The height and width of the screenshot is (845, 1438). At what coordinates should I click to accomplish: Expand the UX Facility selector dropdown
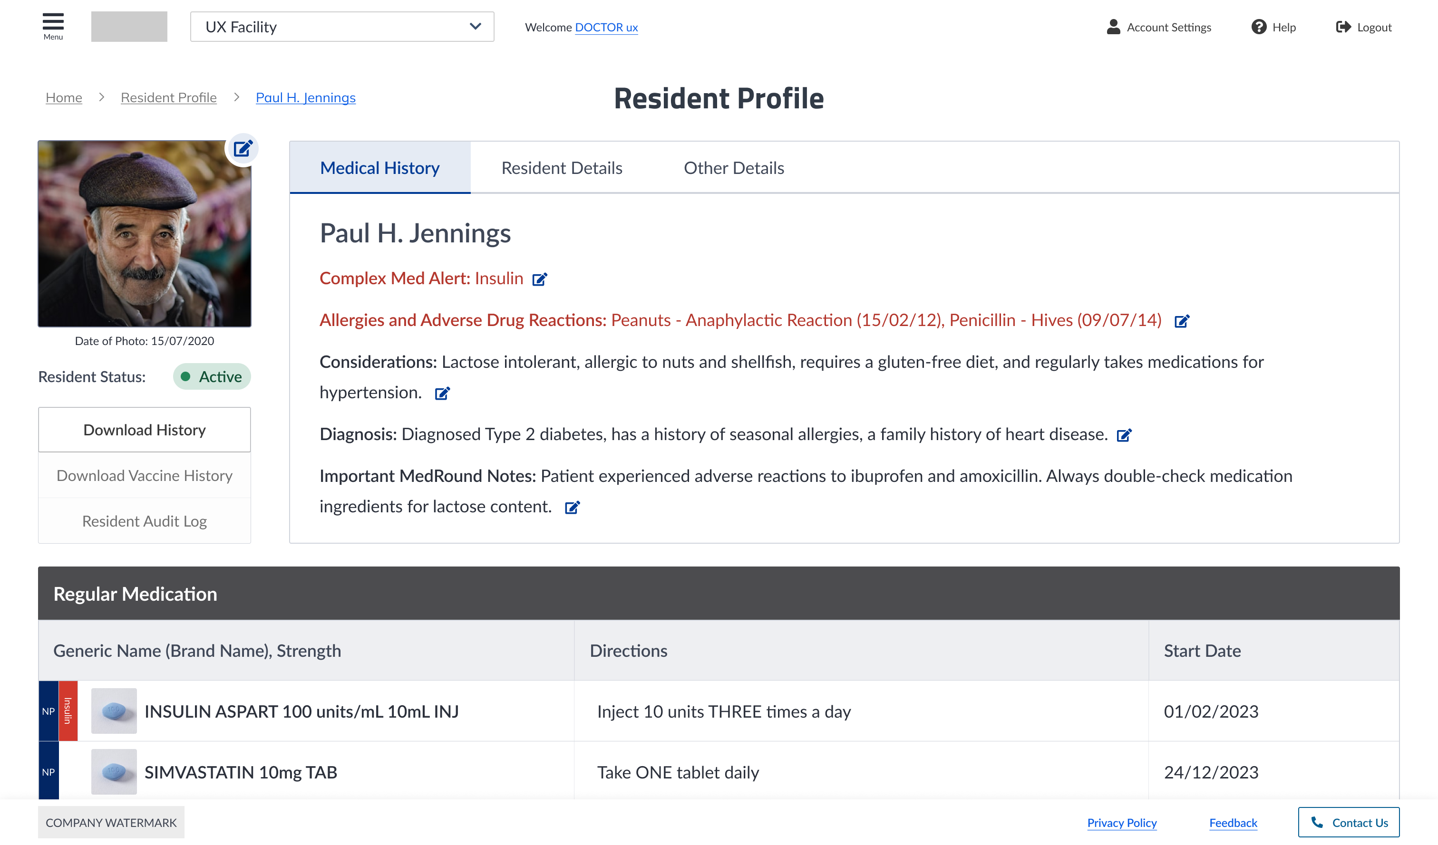pyautogui.click(x=475, y=26)
